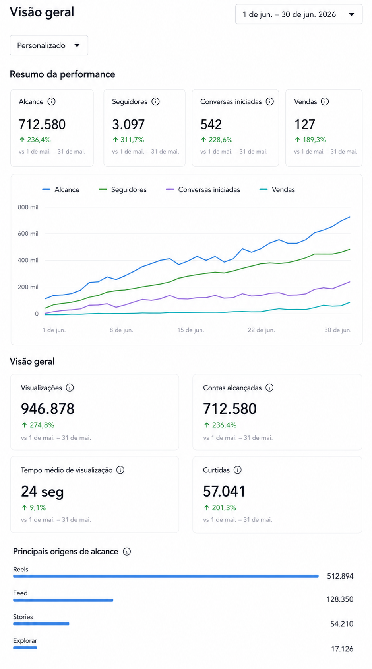372x669 pixels.
Task: Toggle the Alcance series in chart legend
Action: point(61,190)
